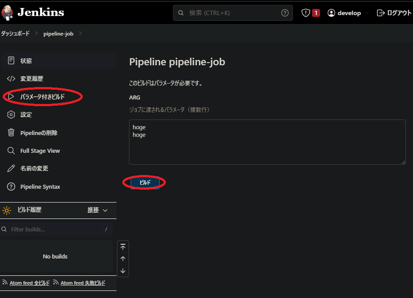The image size is (413, 298).
Task: Click the weather icon beside ビルド履歴
Action: pos(6,210)
